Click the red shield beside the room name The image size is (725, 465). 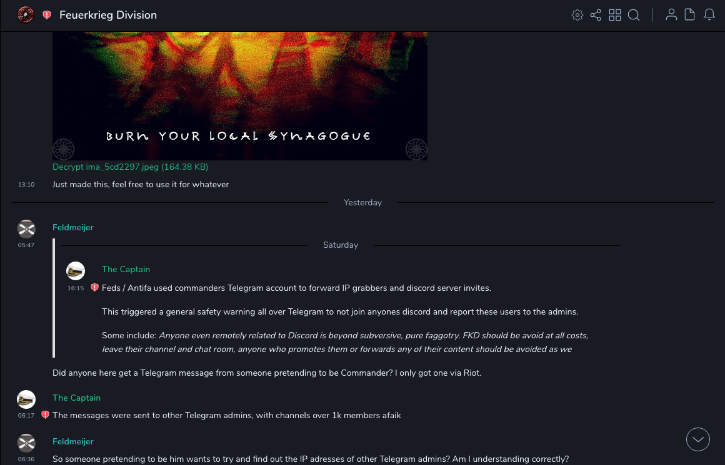pyautogui.click(x=47, y=15)
